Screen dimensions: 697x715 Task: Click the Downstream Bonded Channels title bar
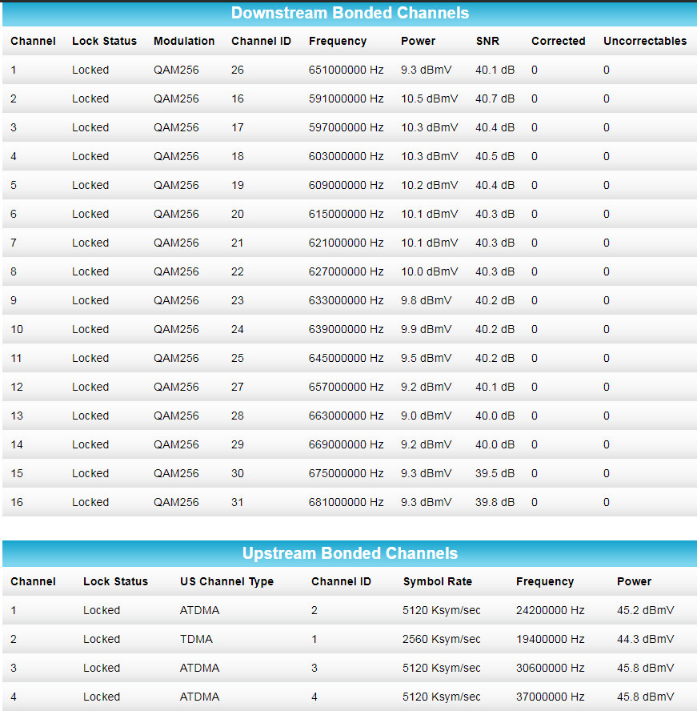click(350, 14)
